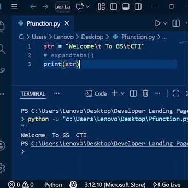Close the Pfunction.py tab

pos(67,23)
